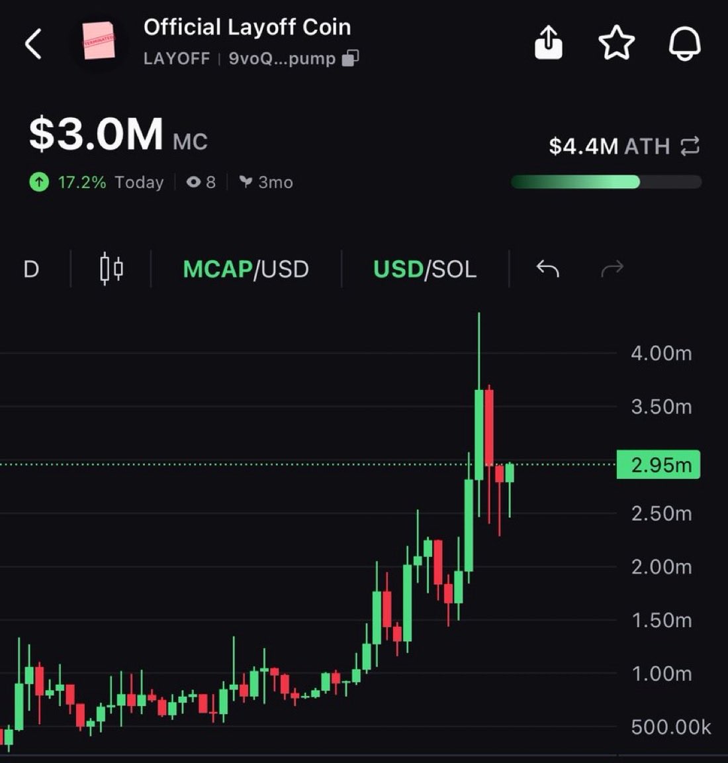Open the D timeframe selector

tap(31, 269)
